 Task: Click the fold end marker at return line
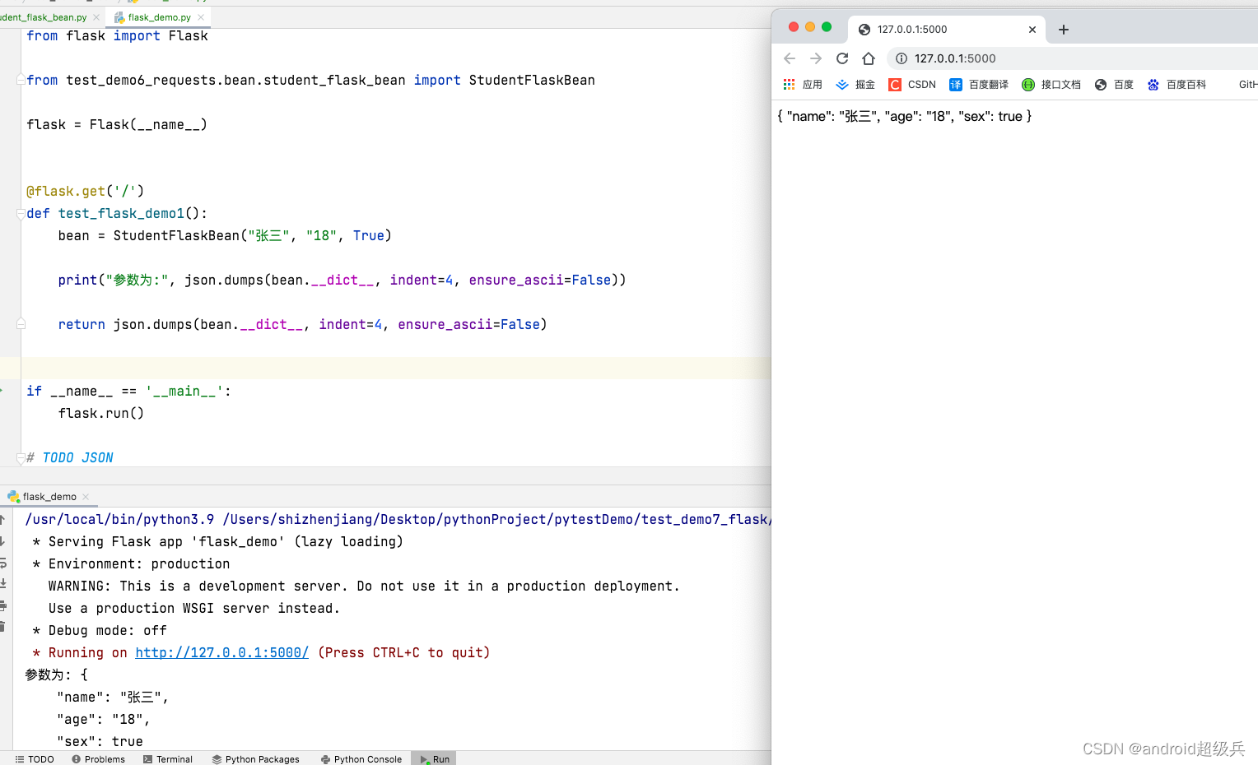[21, 324]
